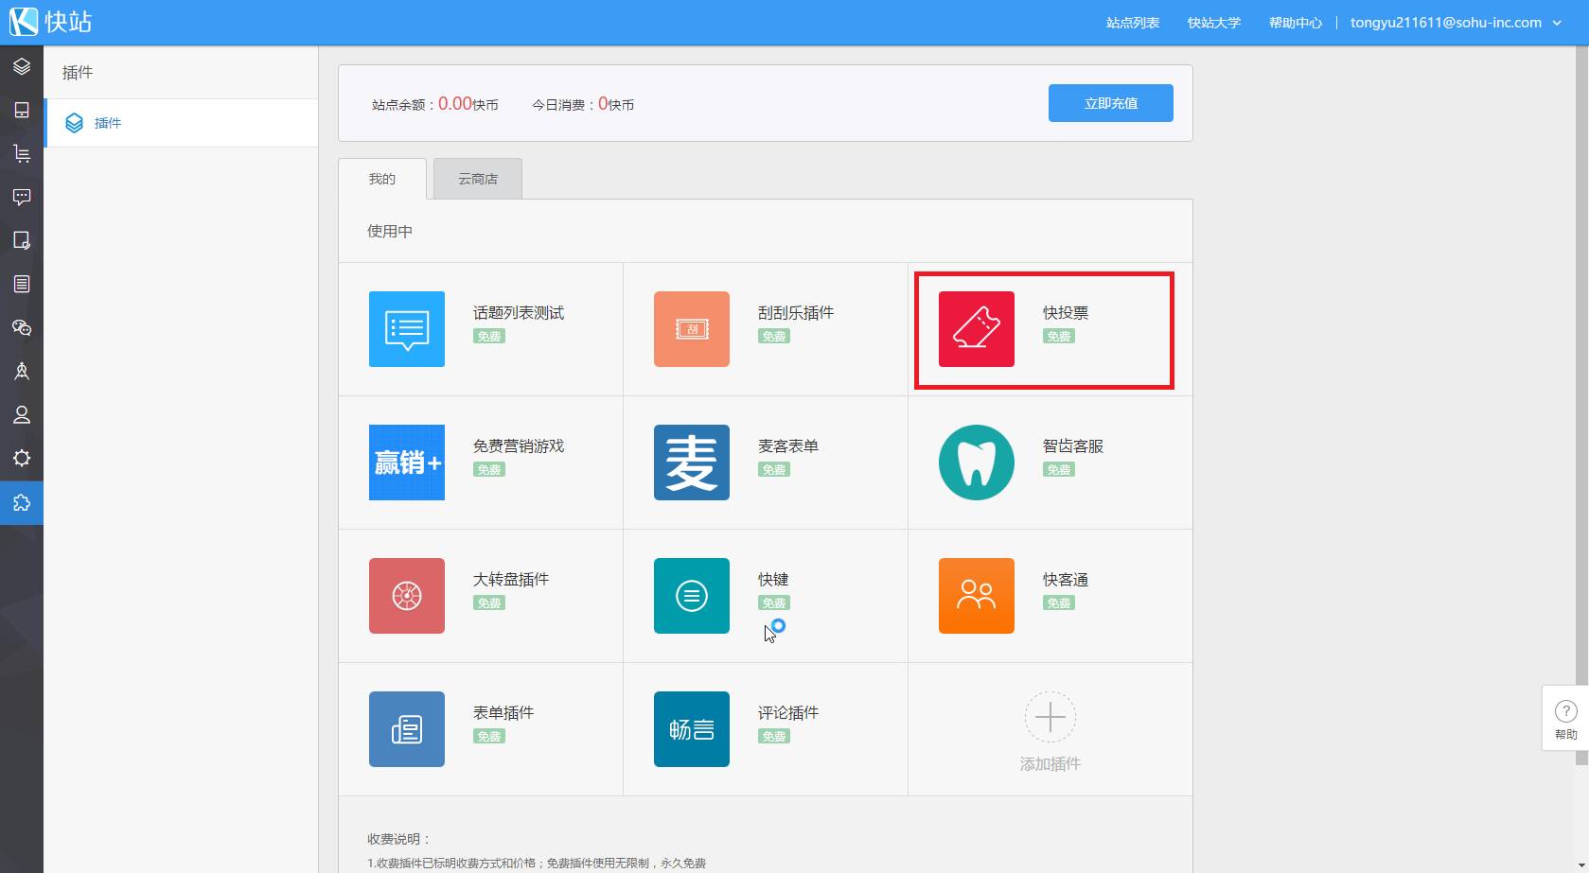1589x873 pixels.
Task: Click the 麦客表单 plugin name
Action: click(x=788, y=446)
